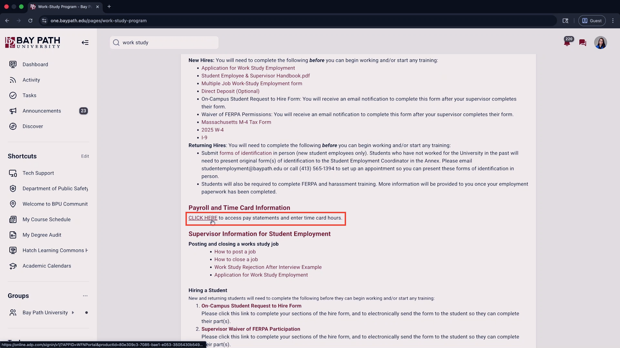
Task: Click in the work study search field
Action: pos(168,43)
